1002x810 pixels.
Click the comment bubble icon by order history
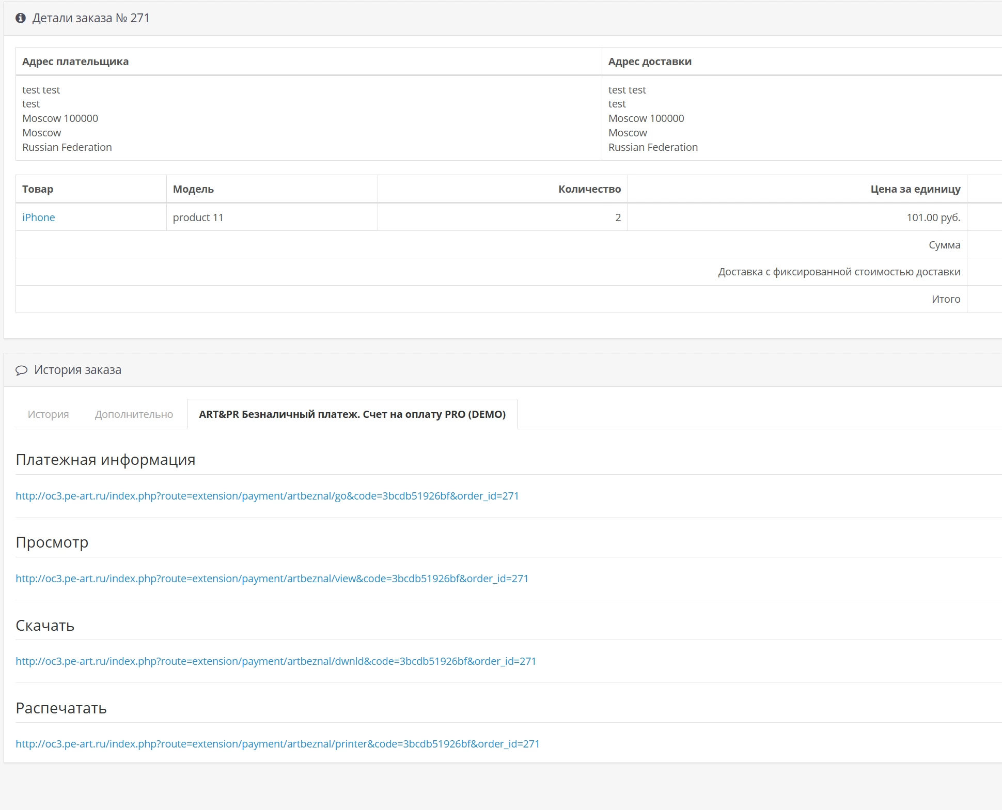click(x=21, y=370)
